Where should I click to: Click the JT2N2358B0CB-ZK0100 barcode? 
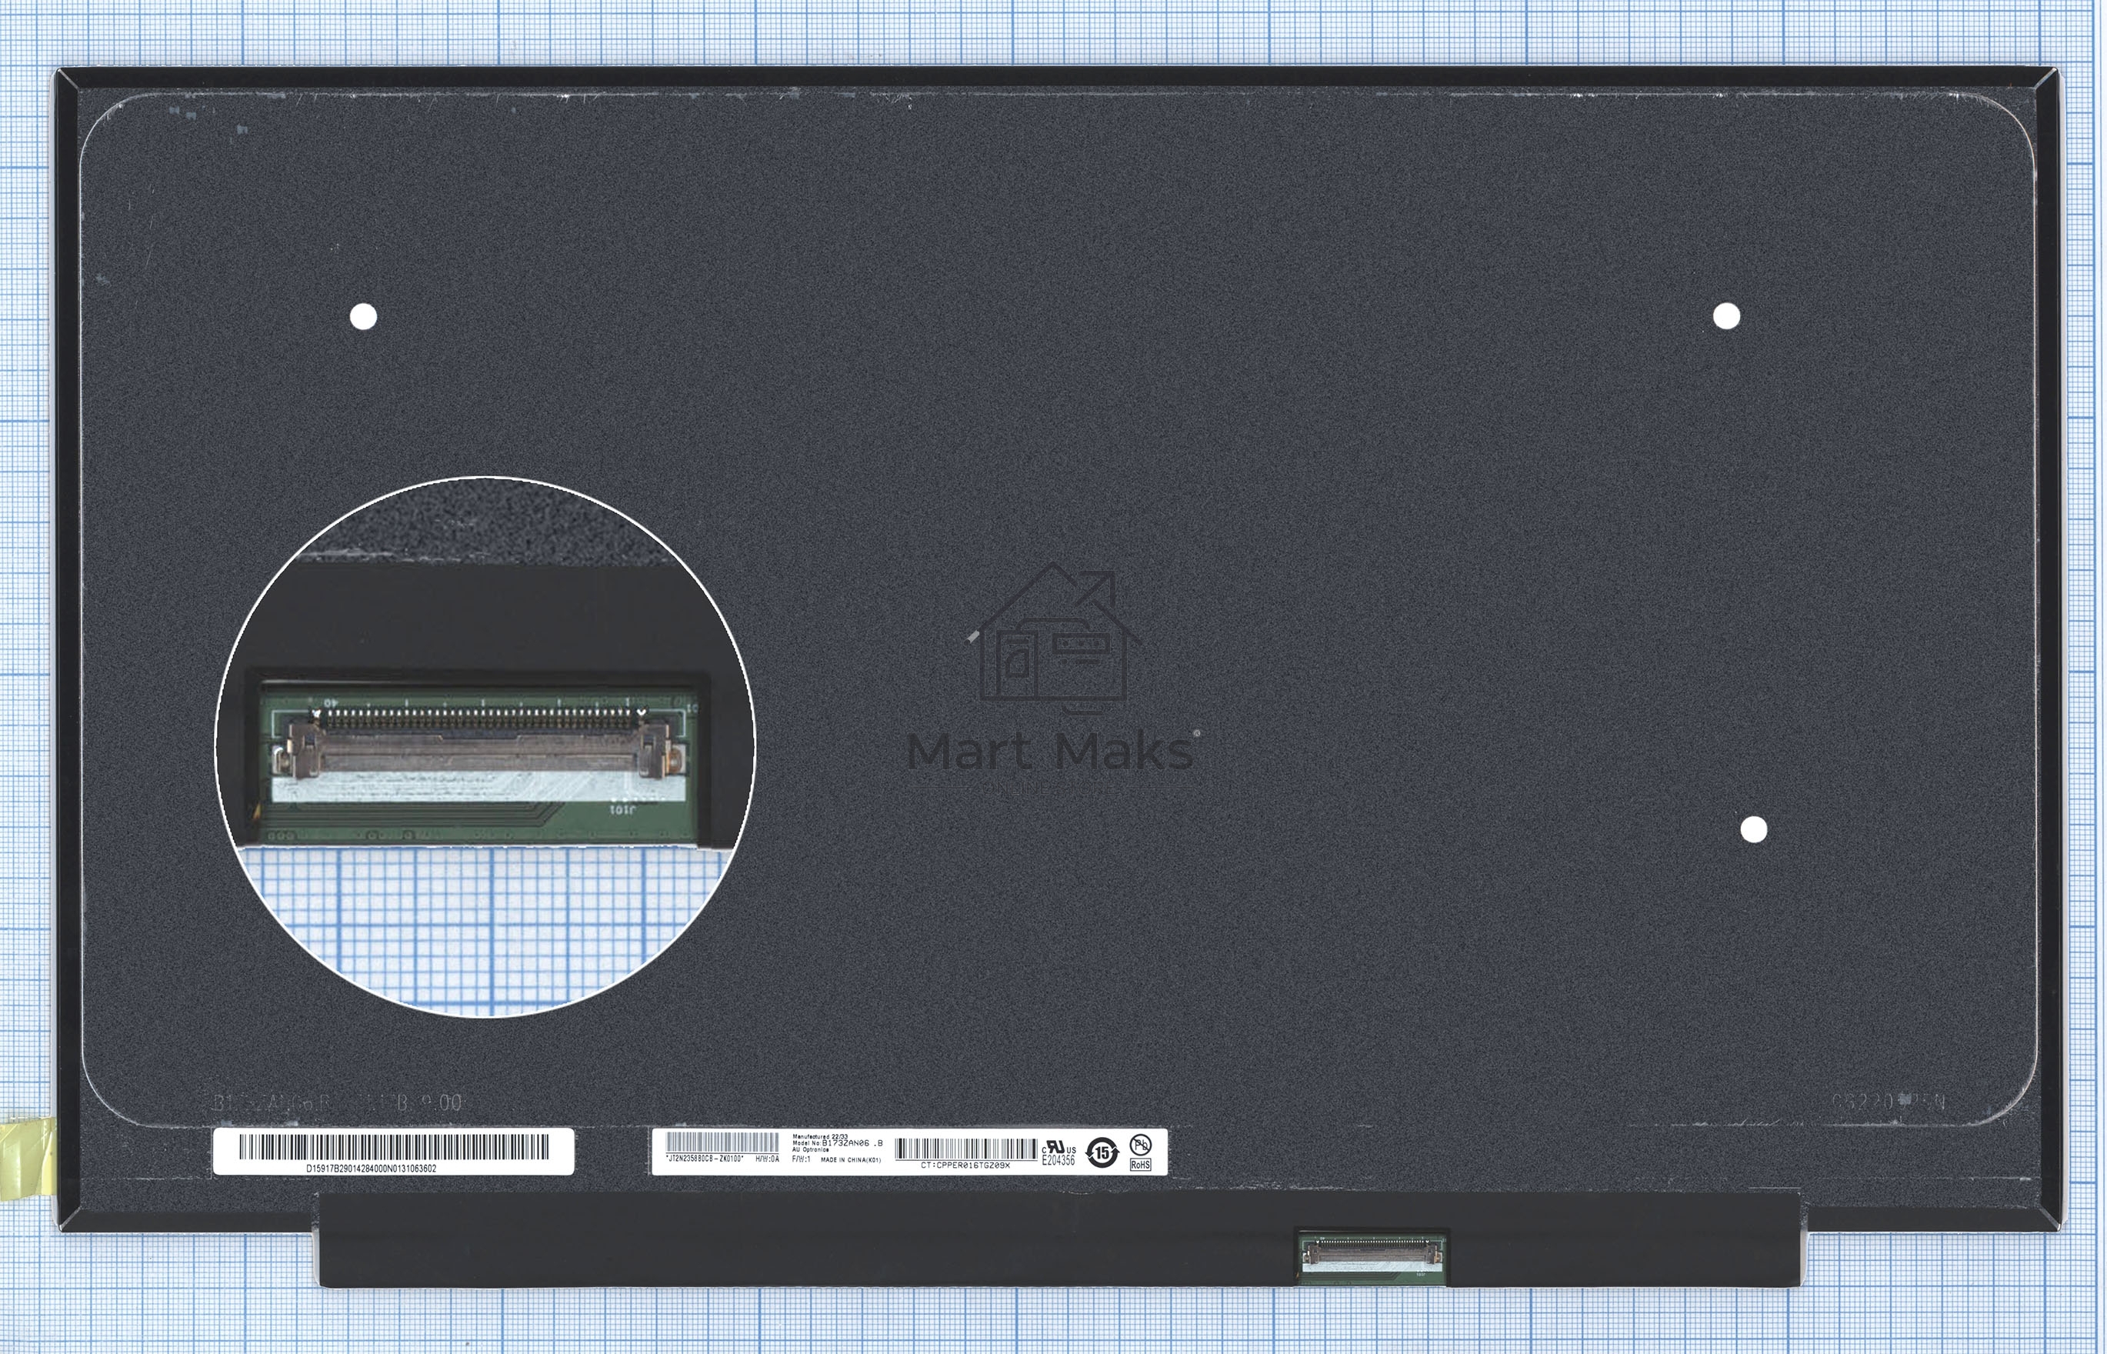tap(722, 1142)
